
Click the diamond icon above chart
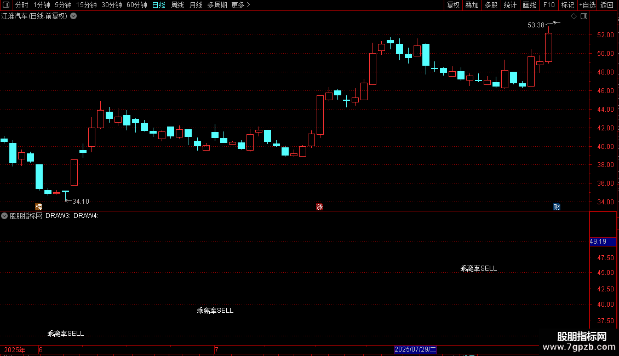[x=574, y=16]
